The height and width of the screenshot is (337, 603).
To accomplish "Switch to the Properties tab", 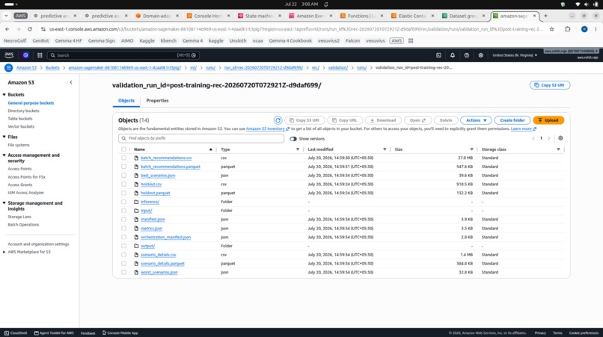I will coord(157,101).
